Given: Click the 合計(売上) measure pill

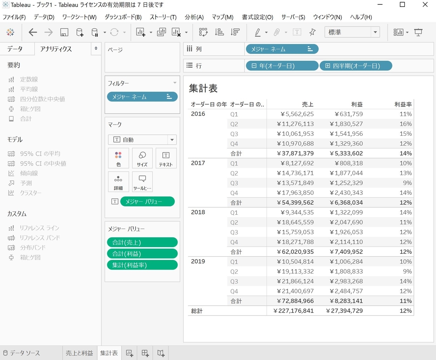Looking at the screenshot, I should (142, 242).
